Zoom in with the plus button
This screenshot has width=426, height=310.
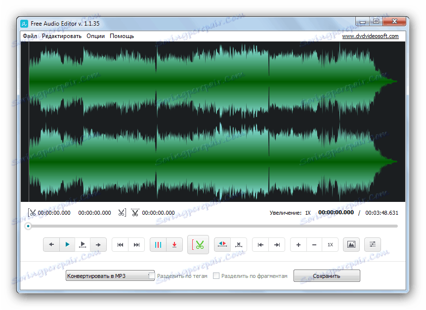tap(298, 244)
